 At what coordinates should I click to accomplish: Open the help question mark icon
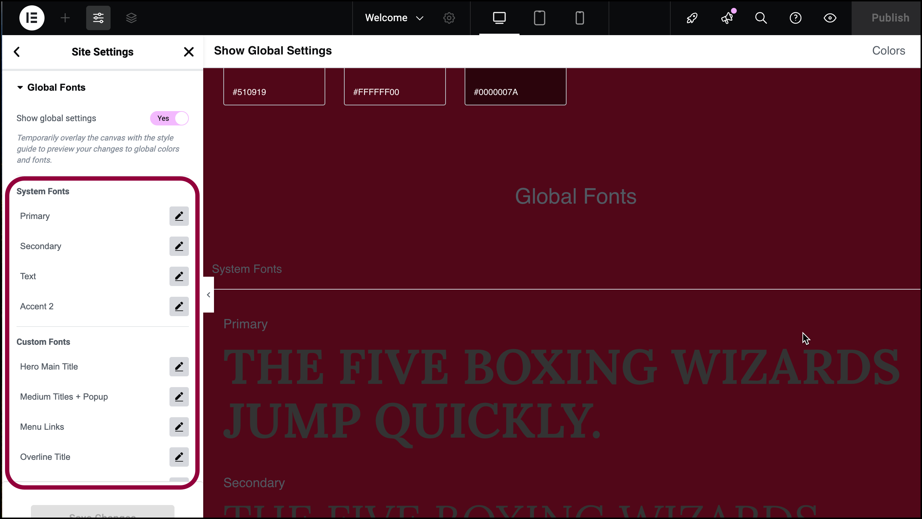pos(795,18)
